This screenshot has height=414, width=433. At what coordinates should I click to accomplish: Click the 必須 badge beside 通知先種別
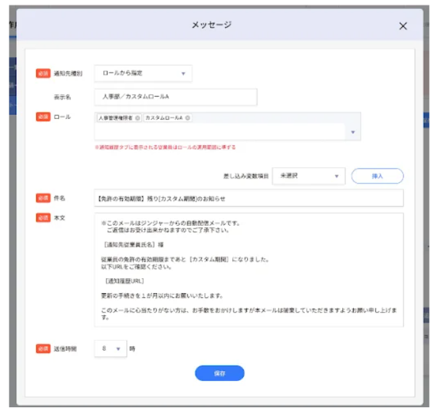(43, 73)
